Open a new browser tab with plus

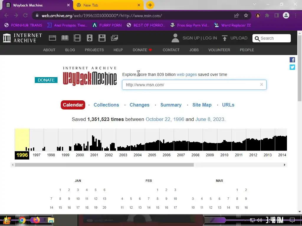(x=150, y=5)
